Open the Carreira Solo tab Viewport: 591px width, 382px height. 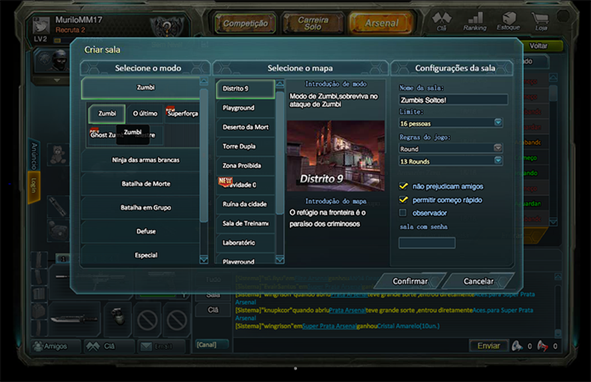pyautogui.click(x=313, y=23)
